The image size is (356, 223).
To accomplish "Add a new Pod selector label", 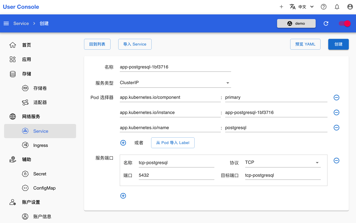I will (x=123, y=143).
